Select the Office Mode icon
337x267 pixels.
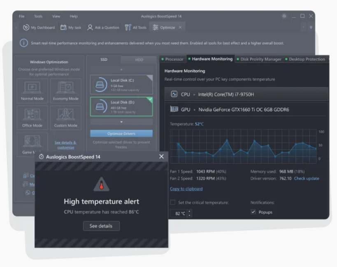(32, 114)
